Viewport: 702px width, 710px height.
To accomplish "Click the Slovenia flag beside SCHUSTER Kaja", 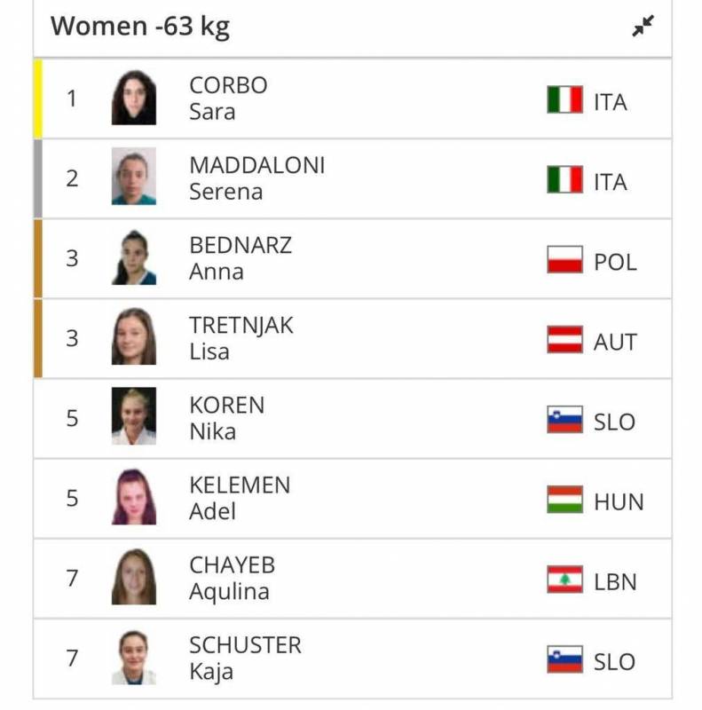I will point(564,659).
